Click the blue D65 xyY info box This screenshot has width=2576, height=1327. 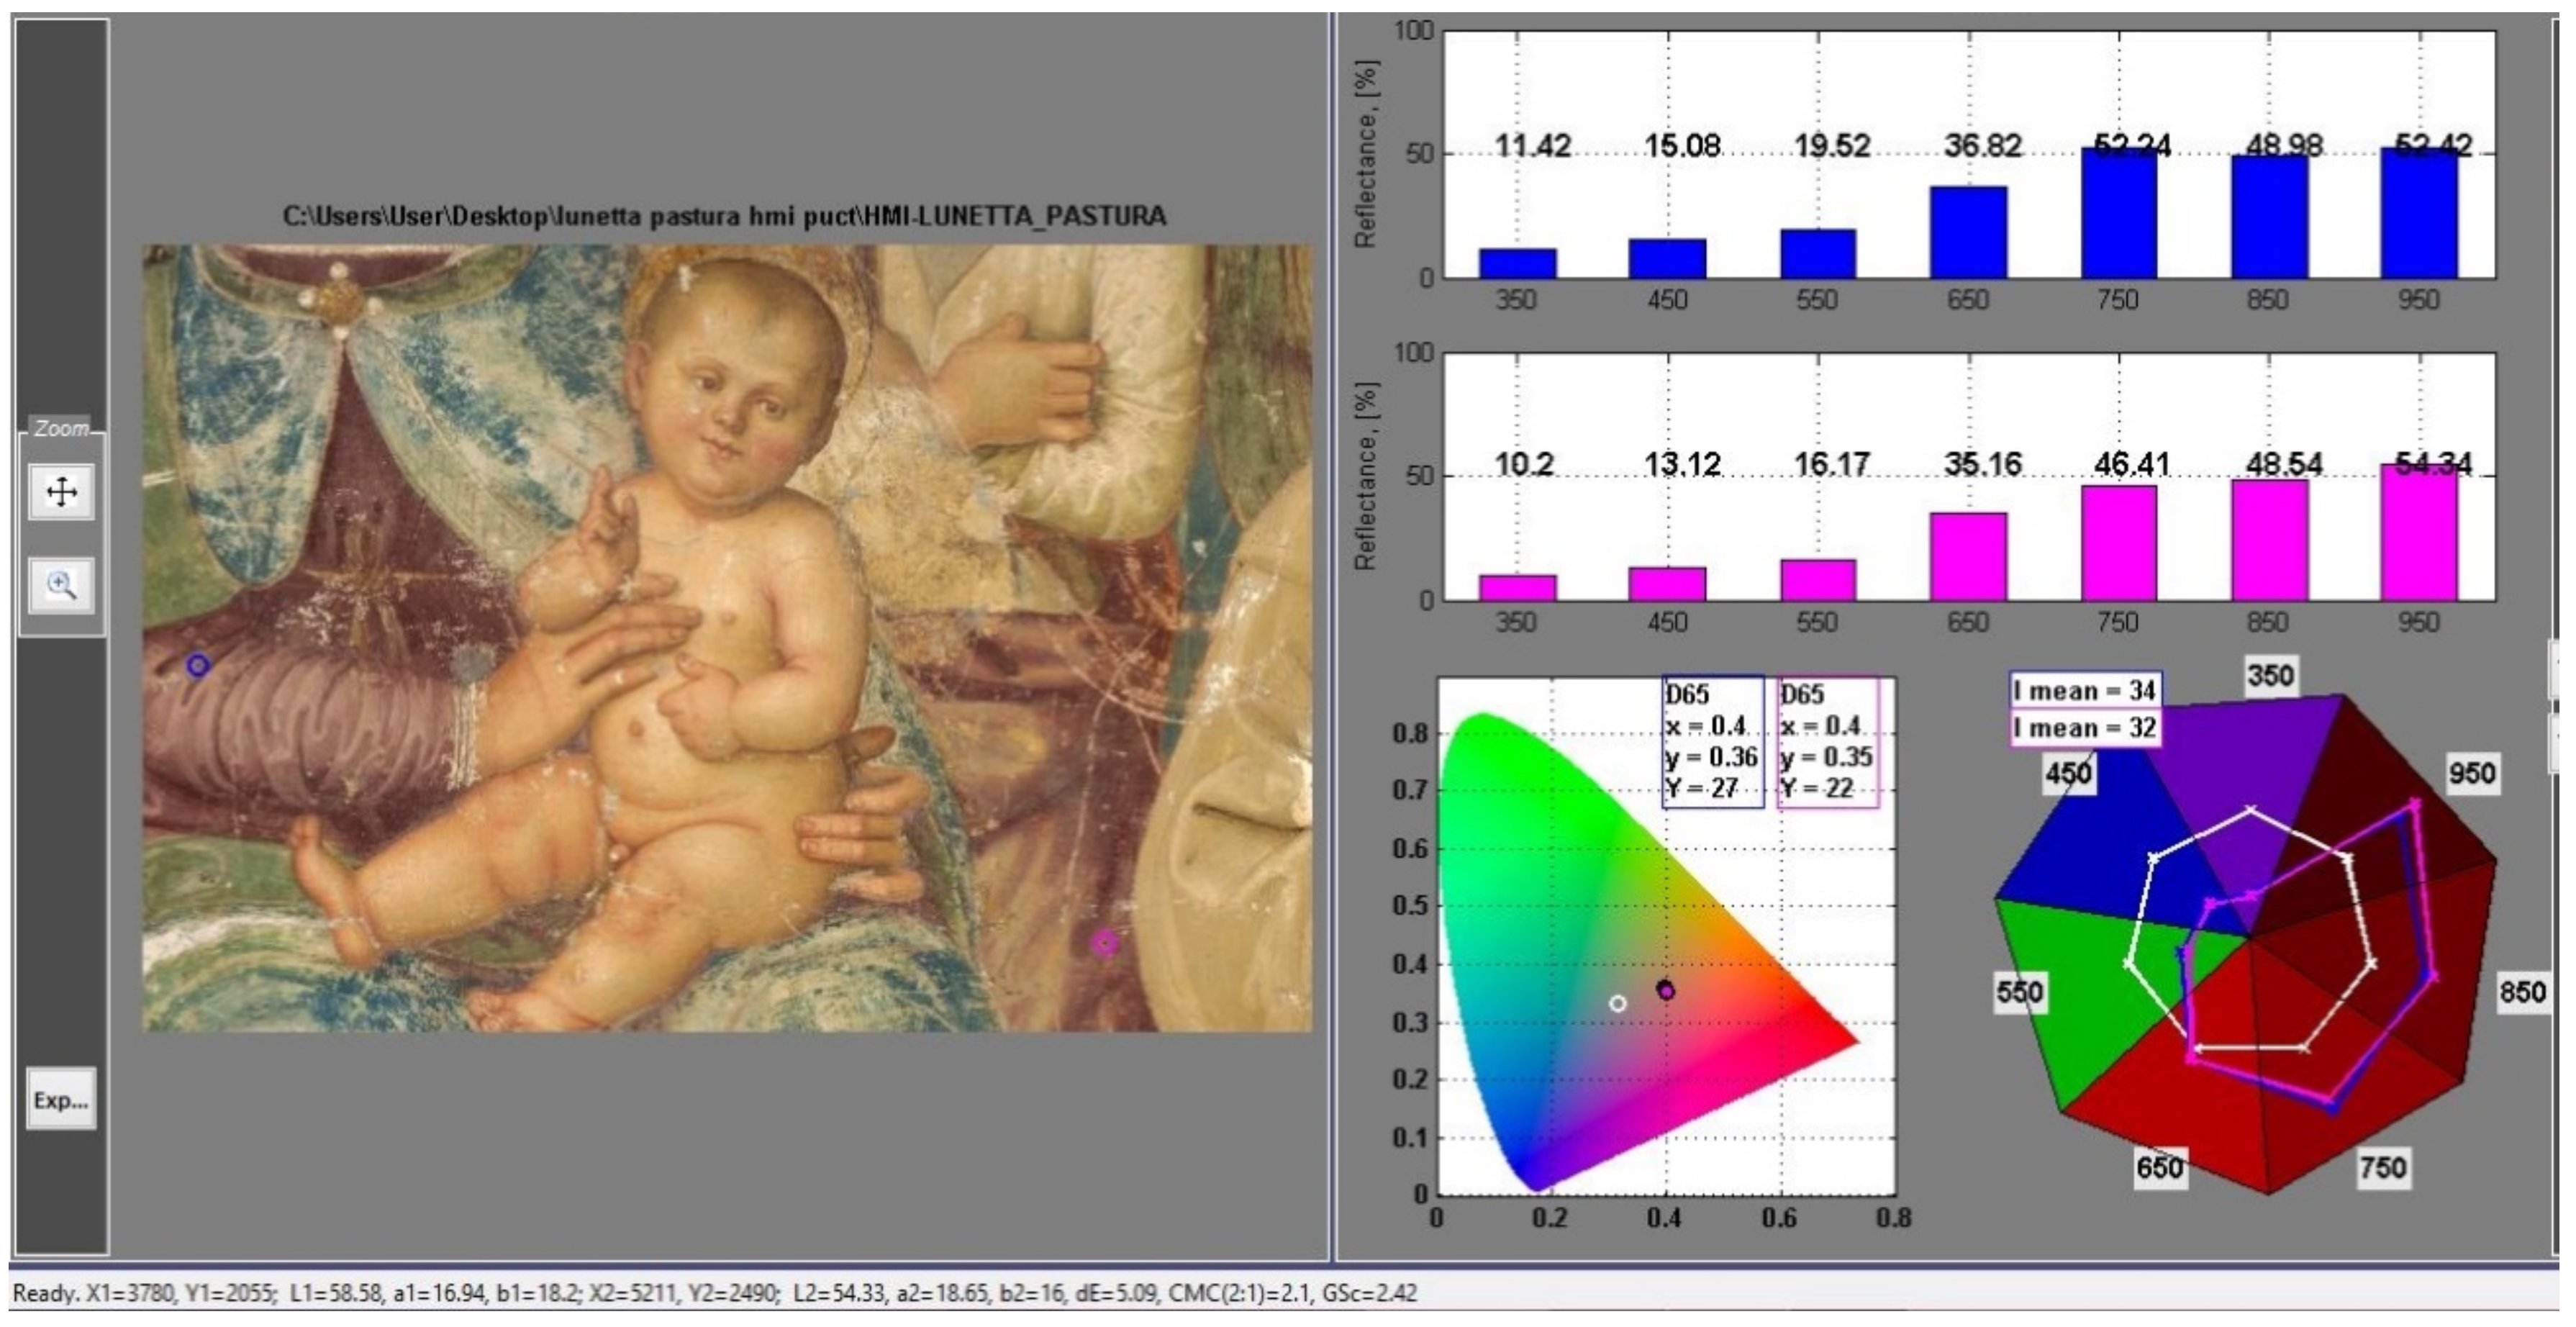(1712, 741)
